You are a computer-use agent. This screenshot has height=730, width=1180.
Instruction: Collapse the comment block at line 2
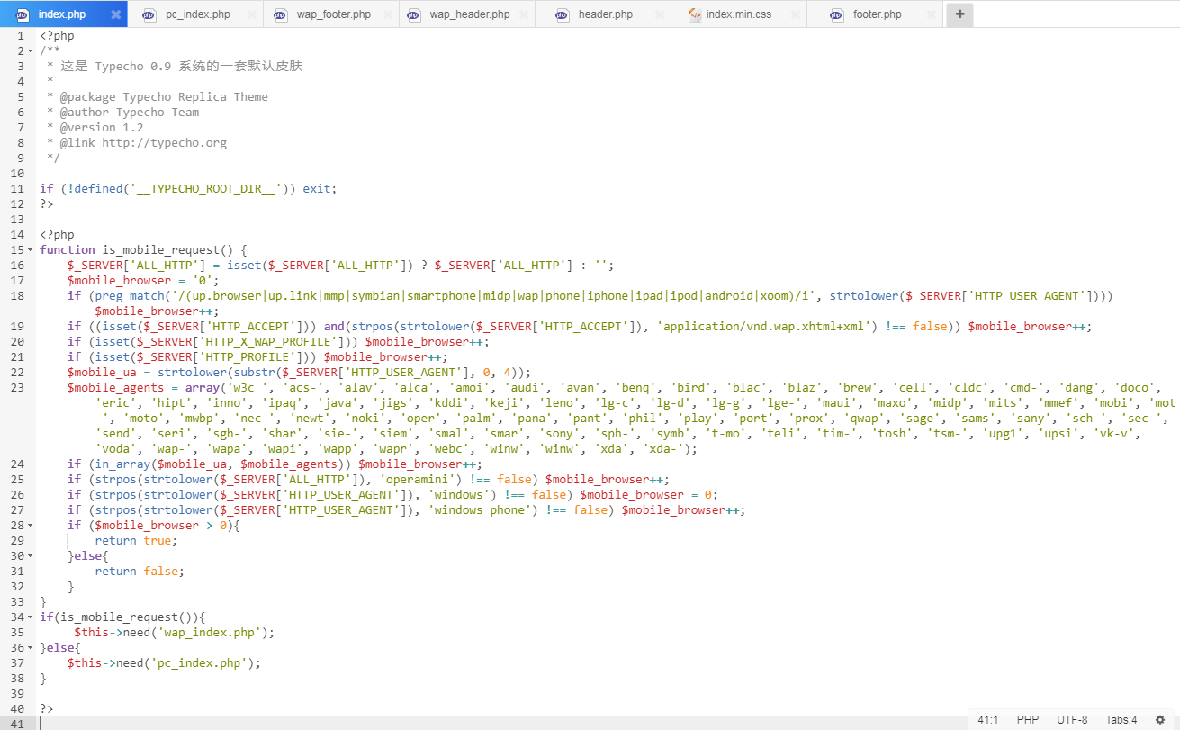pos(32,51)
